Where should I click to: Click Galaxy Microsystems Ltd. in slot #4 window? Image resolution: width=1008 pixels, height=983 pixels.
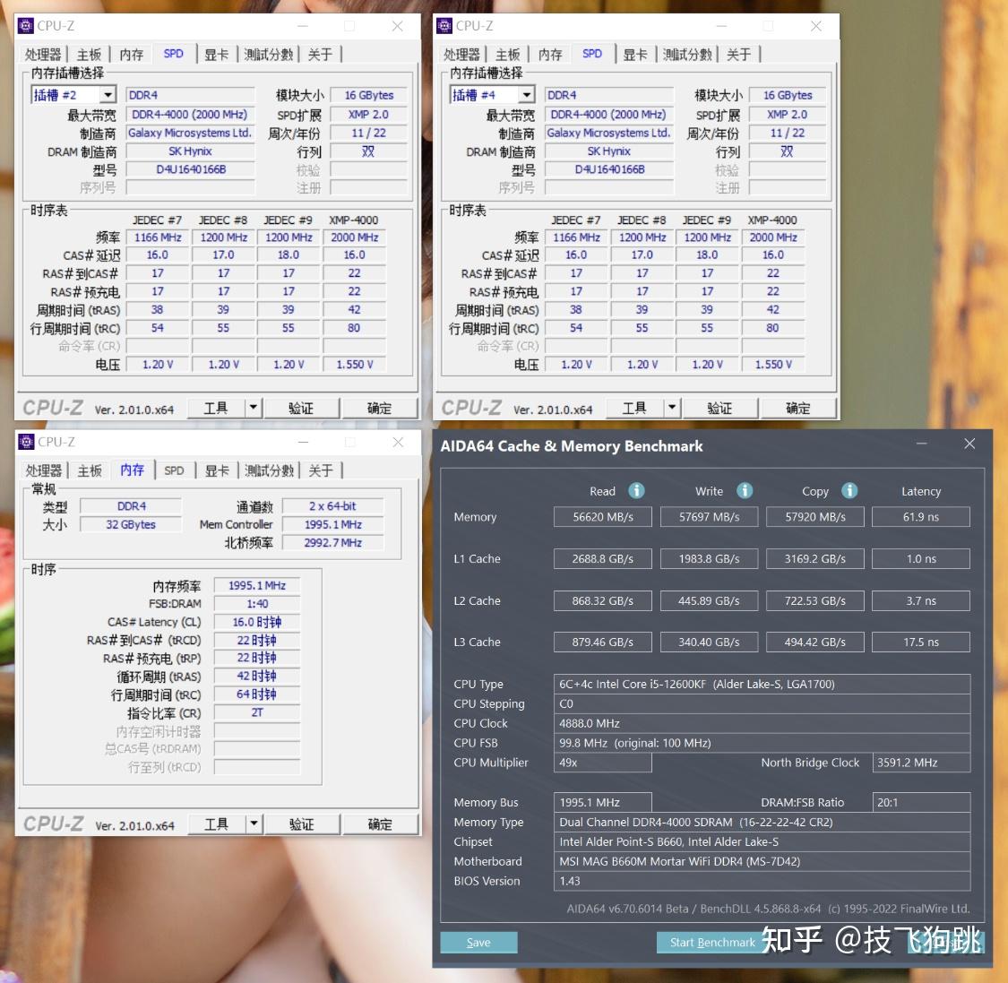click(x=608, y=133)
